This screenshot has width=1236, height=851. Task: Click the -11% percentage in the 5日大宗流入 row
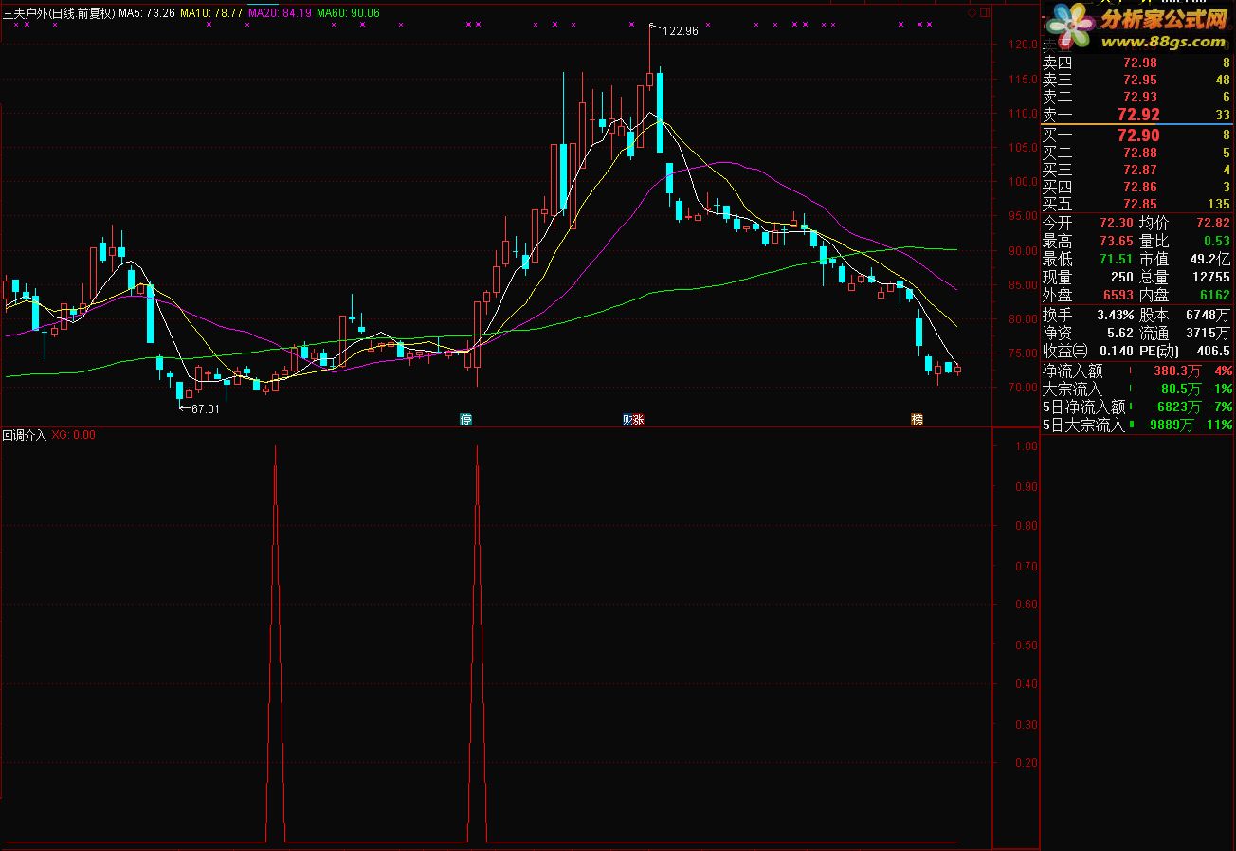[1219, 425]
